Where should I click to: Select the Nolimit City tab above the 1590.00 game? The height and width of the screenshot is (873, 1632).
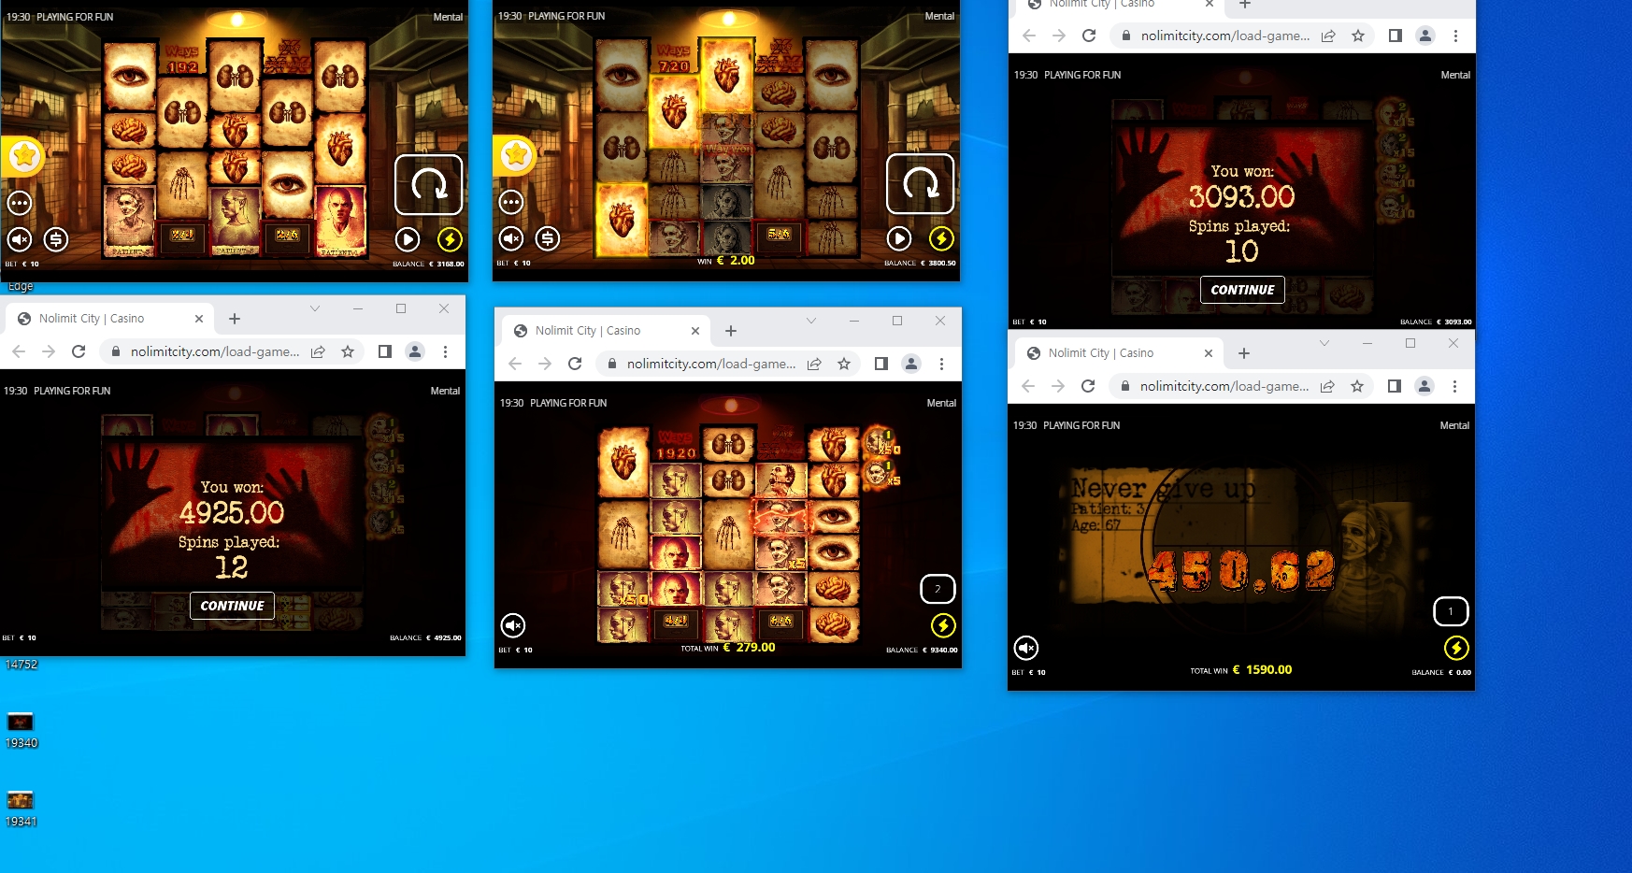click(x=1120, y=353)
